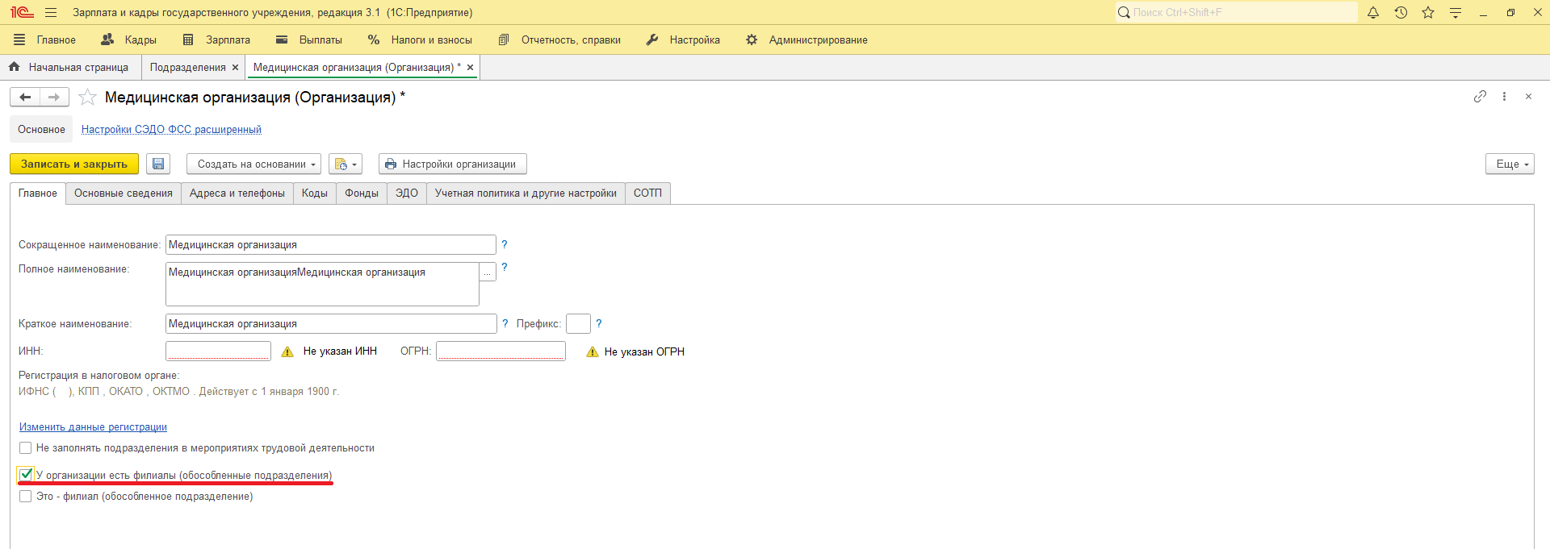
Task: Click the Сокращенное наименование input field
Action: 331,245
